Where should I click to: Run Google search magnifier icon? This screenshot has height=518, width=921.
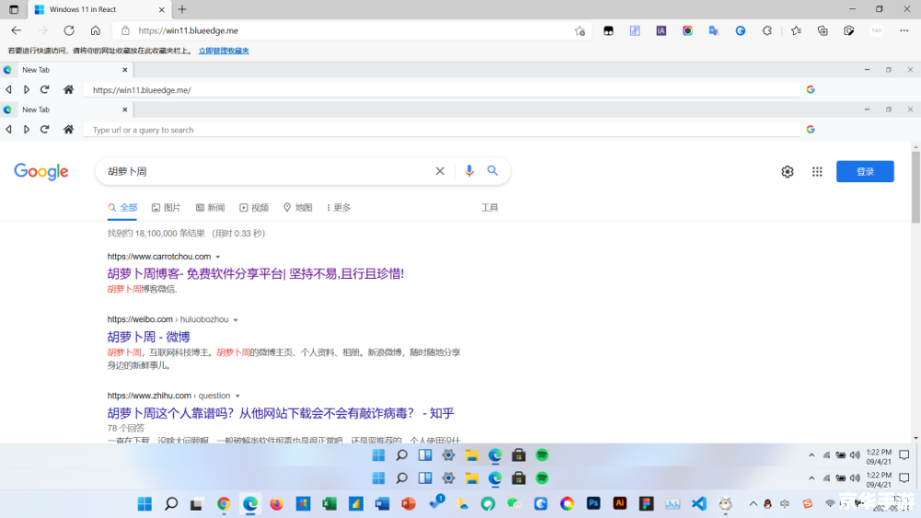[x=492, y=171]
